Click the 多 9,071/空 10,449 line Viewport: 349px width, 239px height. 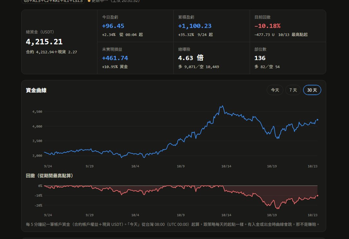[198, 67]
